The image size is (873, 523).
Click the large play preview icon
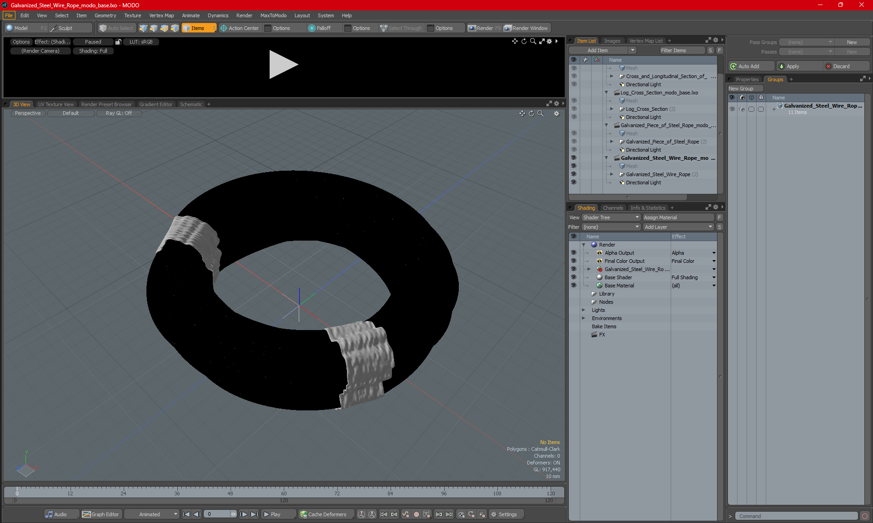tap(283, 64)
